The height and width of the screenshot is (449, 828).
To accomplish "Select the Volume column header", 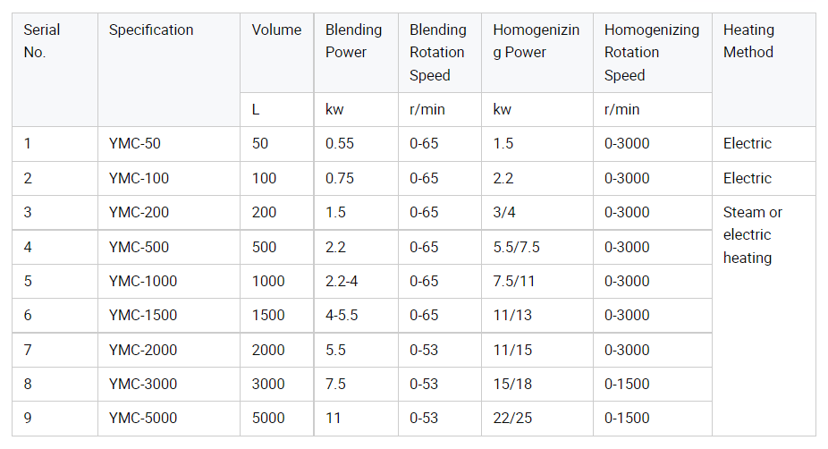I will [x=276, y=53].
